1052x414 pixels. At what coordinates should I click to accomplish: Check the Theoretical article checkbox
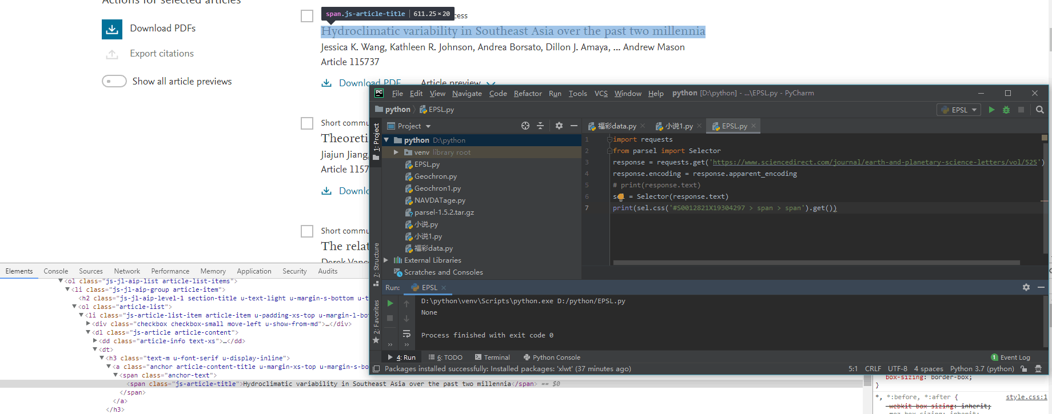click(307, 123)
